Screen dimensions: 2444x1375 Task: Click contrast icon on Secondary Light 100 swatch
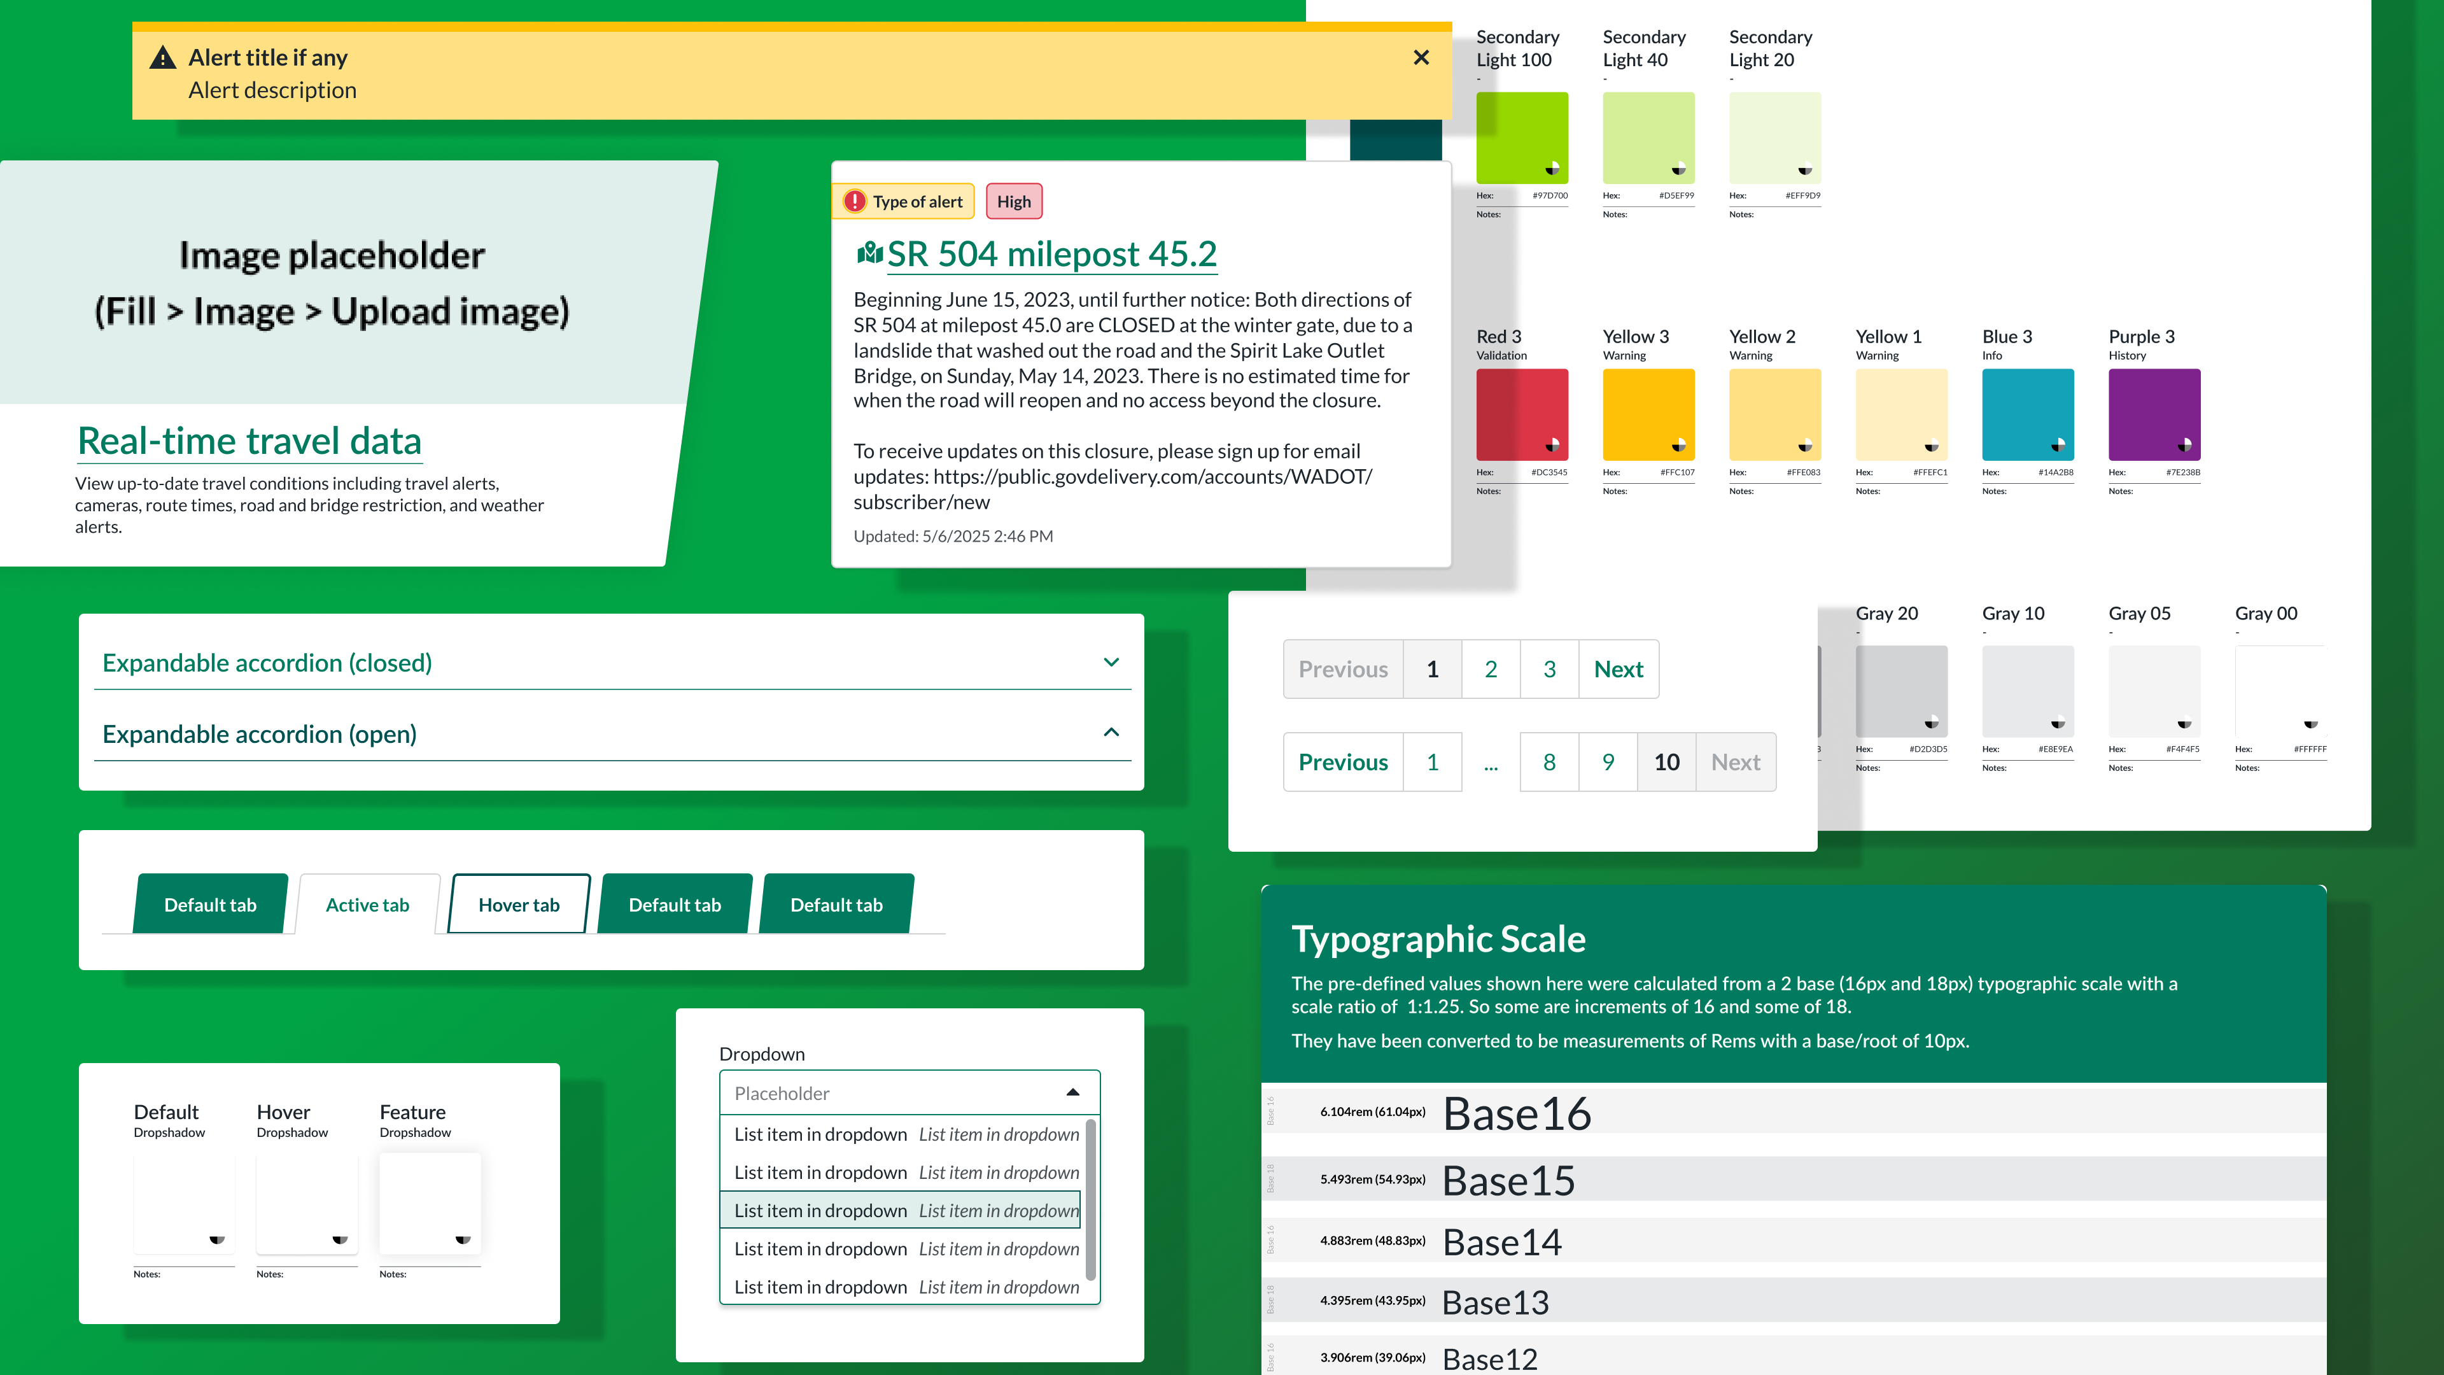[x=1552, y=169]
